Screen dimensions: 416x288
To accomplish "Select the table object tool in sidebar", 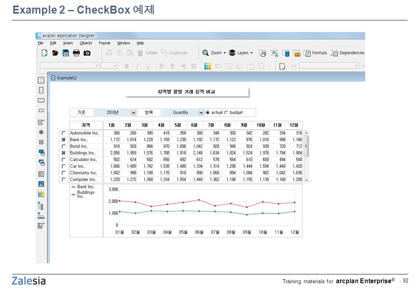I will (x=41, y=80).
